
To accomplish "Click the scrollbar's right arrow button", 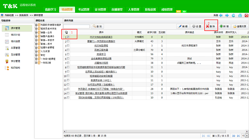I will (247, 132).
